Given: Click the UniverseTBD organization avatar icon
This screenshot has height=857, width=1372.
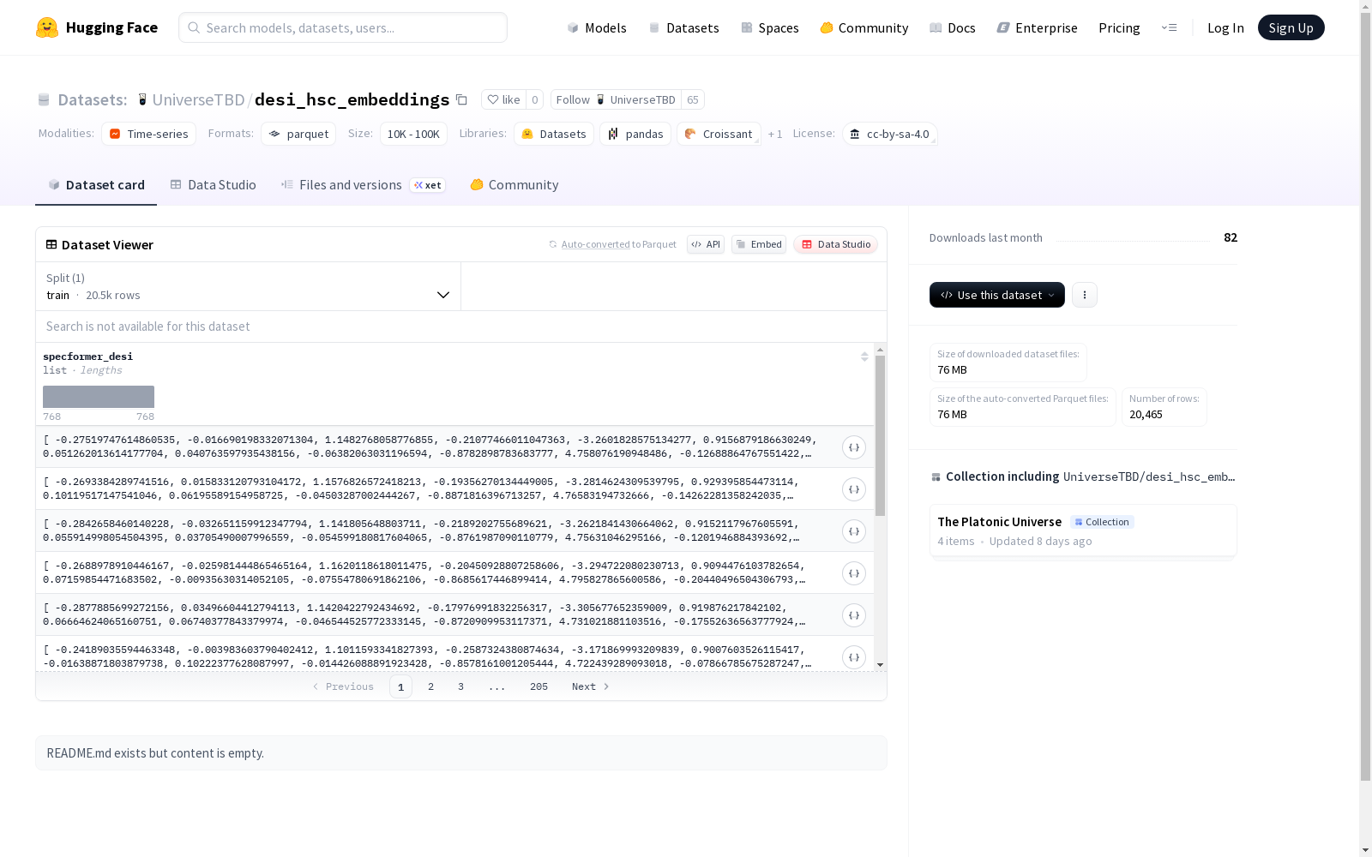Looking at the screenshot, I should (x=142, y=100).
